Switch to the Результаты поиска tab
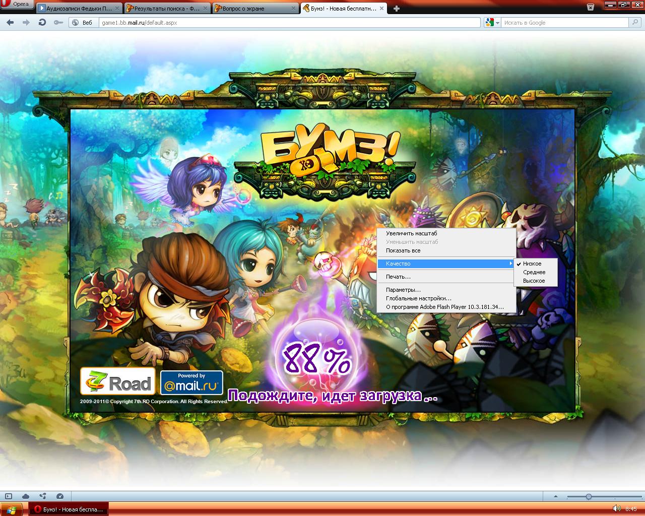Image resolution: width=645 pixels, height=516 pixels. (167, 8)
